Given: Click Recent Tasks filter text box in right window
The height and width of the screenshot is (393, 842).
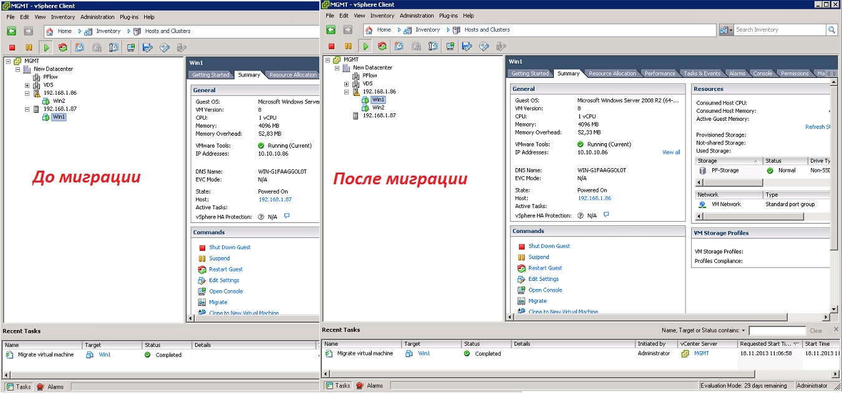Looking at the screenshot, I should tap(777, 331).
